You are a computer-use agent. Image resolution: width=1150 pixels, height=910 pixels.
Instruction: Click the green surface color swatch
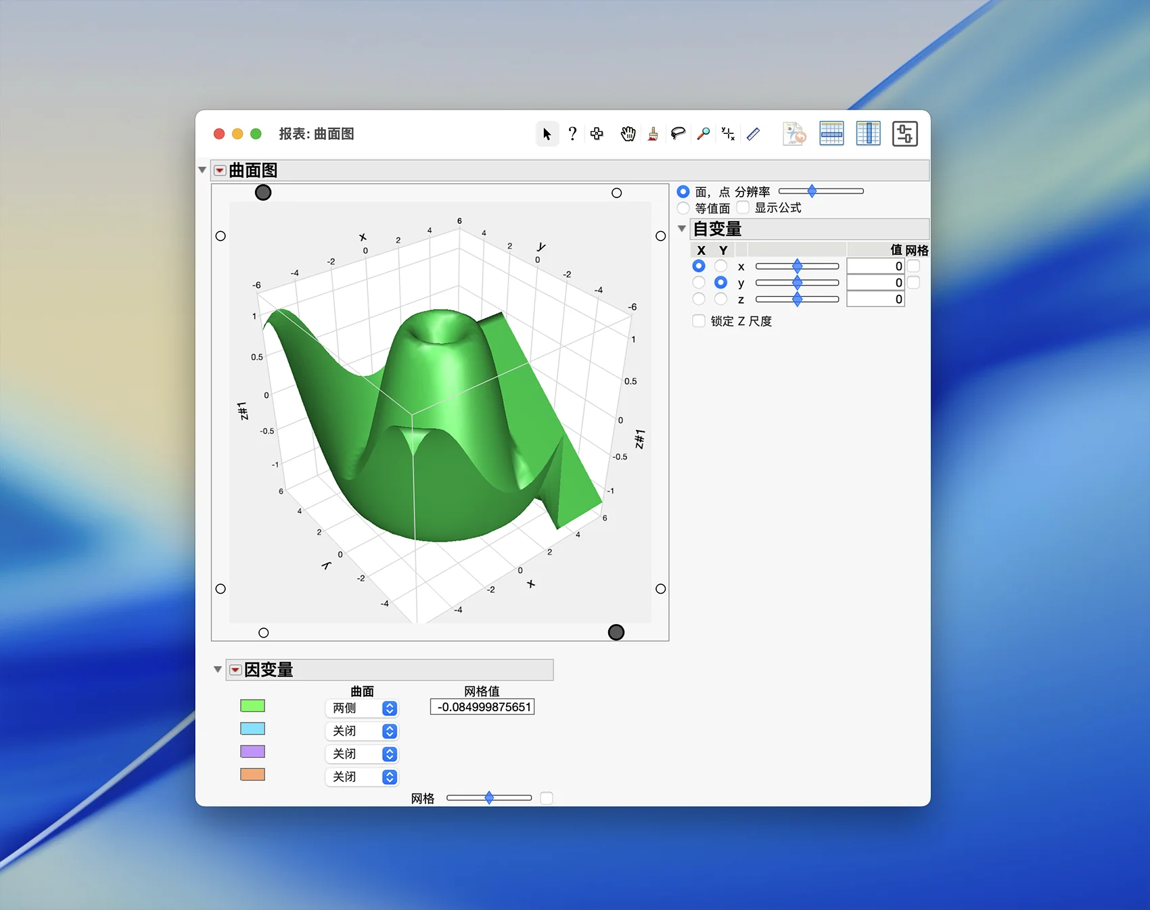(252, 706)
